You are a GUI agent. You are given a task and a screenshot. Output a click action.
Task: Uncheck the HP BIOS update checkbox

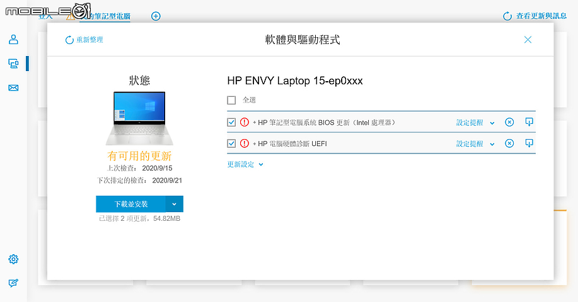point(231,122)
